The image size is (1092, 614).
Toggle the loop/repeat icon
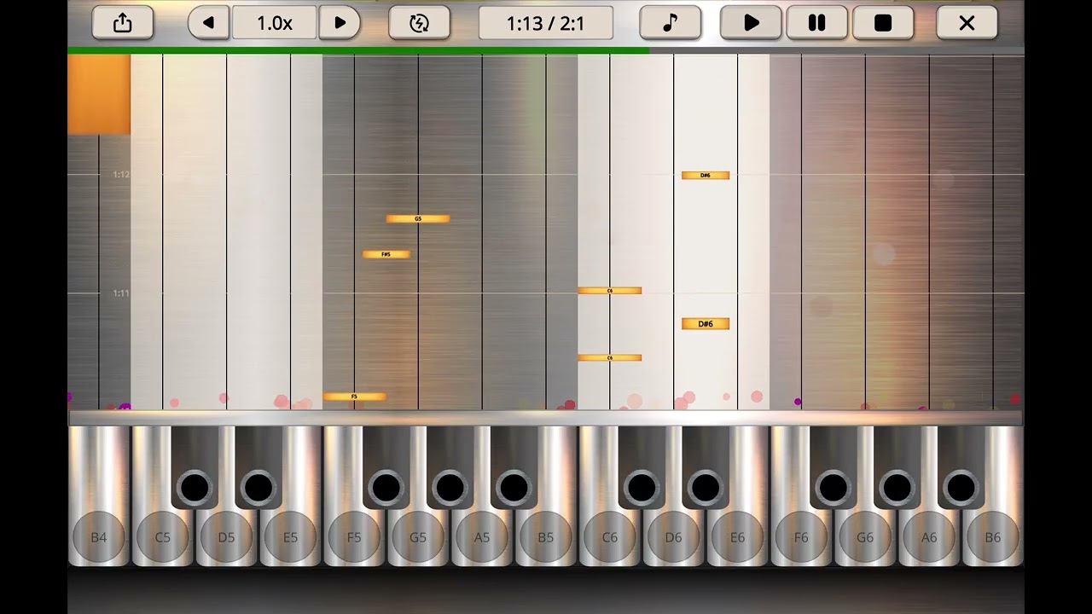[x=419, y=23]
